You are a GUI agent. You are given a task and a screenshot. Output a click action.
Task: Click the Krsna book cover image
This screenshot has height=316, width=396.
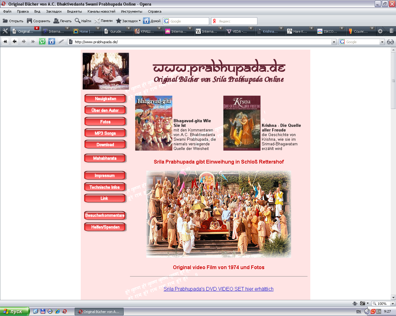coord(242,123)
